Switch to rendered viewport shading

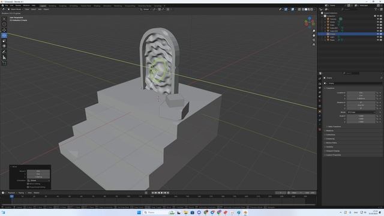(x=312, y=10)
